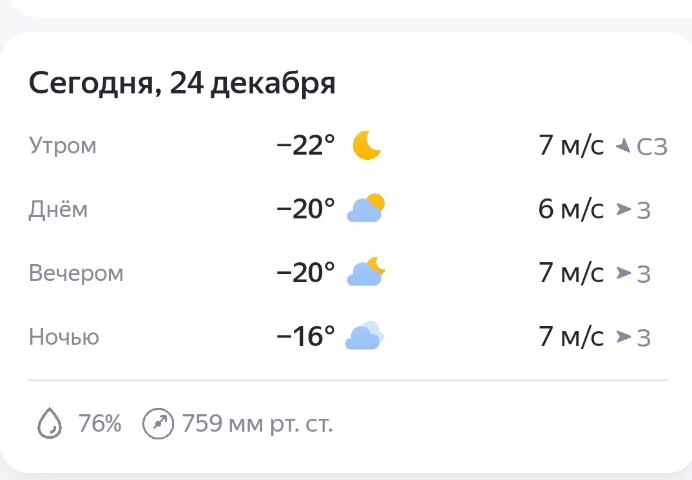Click the cloud with moon icon for Вечером
692x480 pixels.
(x=366, y=273)
